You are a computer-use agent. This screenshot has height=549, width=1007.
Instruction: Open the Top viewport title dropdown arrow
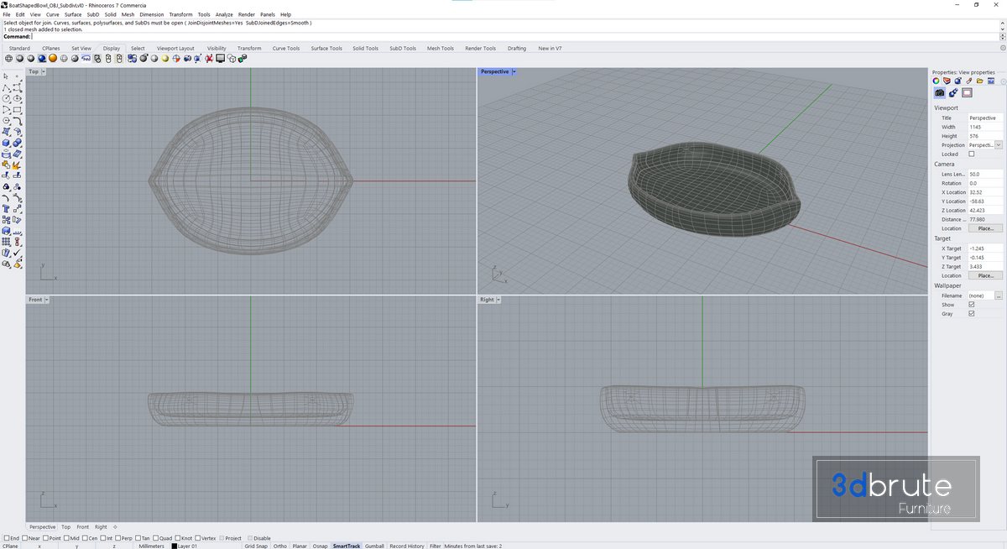pos(44,72)
